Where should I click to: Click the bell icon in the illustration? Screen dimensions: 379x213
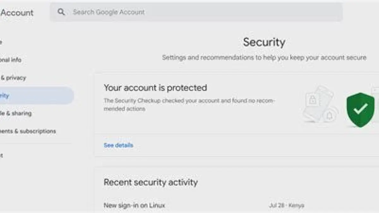pyautogui.click(x=329, y=116)
